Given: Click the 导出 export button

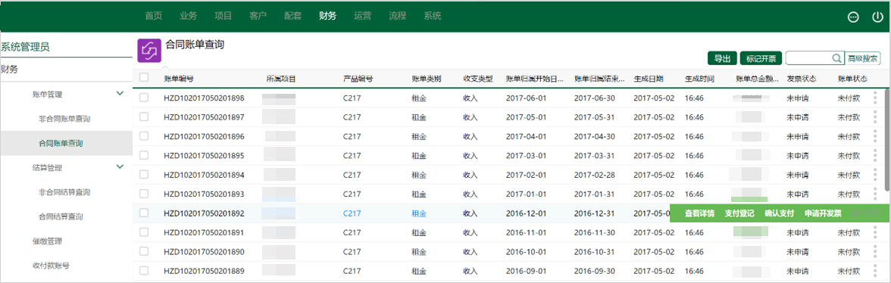Looking at the screenshot, I should pyautogui.click(x=722, y=58).
